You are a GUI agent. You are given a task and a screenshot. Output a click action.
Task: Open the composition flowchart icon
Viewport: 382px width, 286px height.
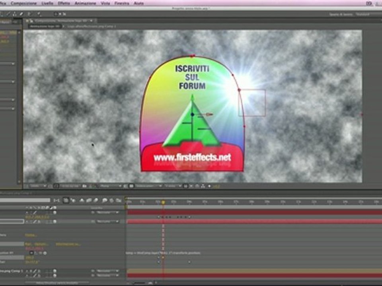[x=203, y=186]
